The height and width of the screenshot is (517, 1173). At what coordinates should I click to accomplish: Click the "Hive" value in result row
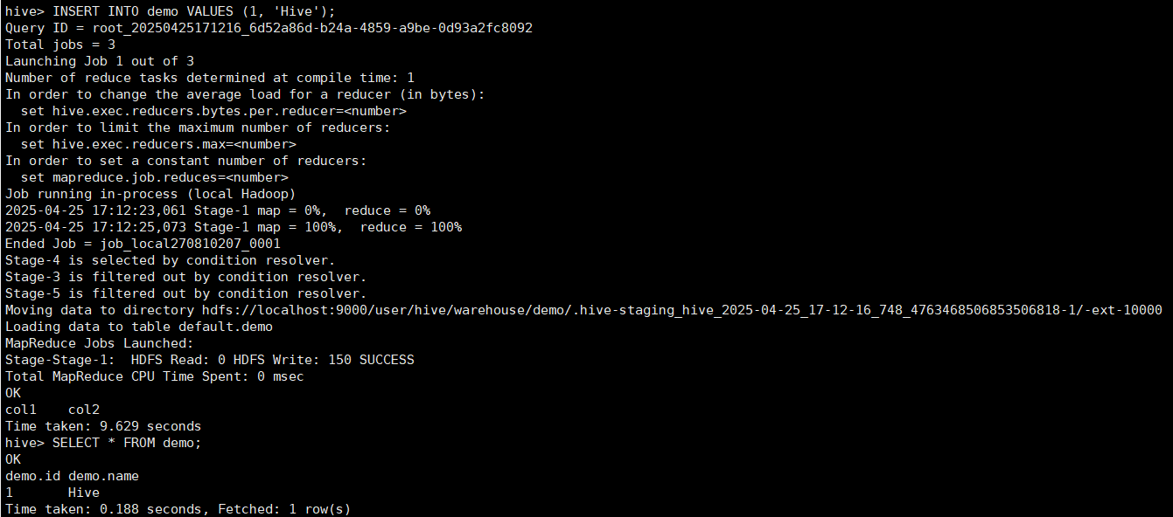pyautogui.click(x=84, y=493)
